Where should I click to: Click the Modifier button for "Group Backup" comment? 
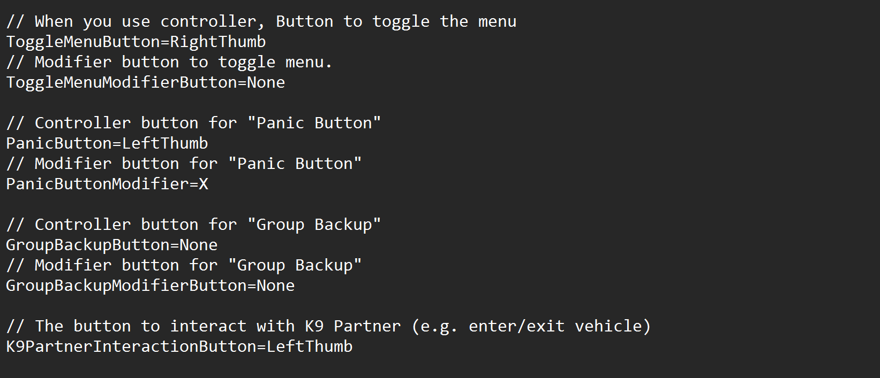tap(184, 265)
